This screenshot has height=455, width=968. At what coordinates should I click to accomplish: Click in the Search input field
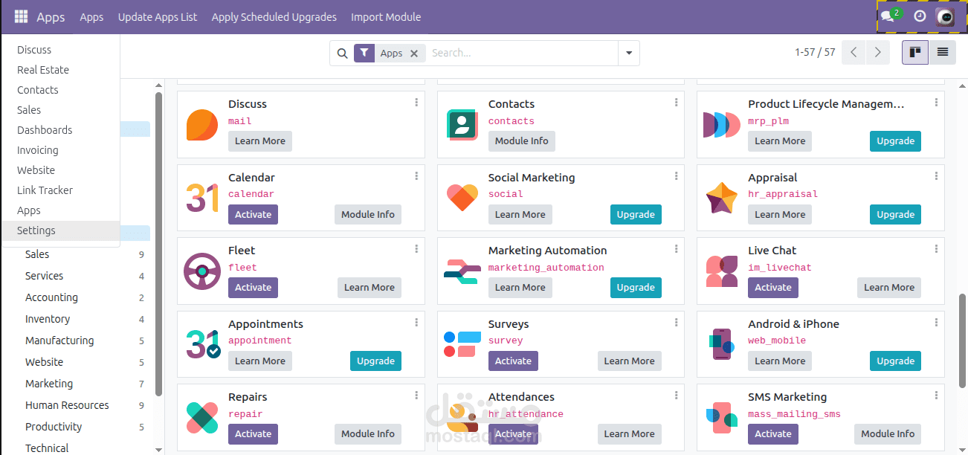tap(522, 54)
